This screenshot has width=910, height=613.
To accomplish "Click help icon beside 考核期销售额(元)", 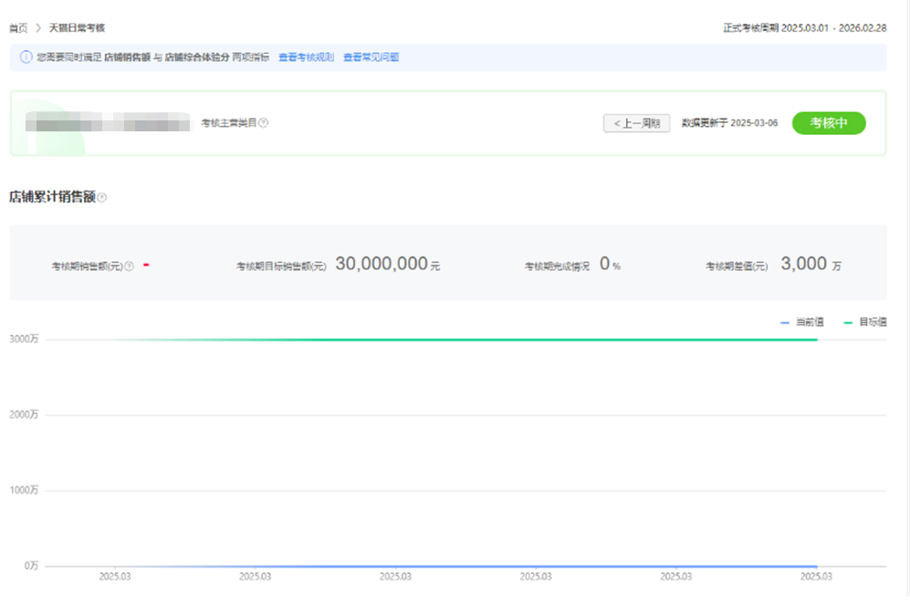I will pos(129,266).
